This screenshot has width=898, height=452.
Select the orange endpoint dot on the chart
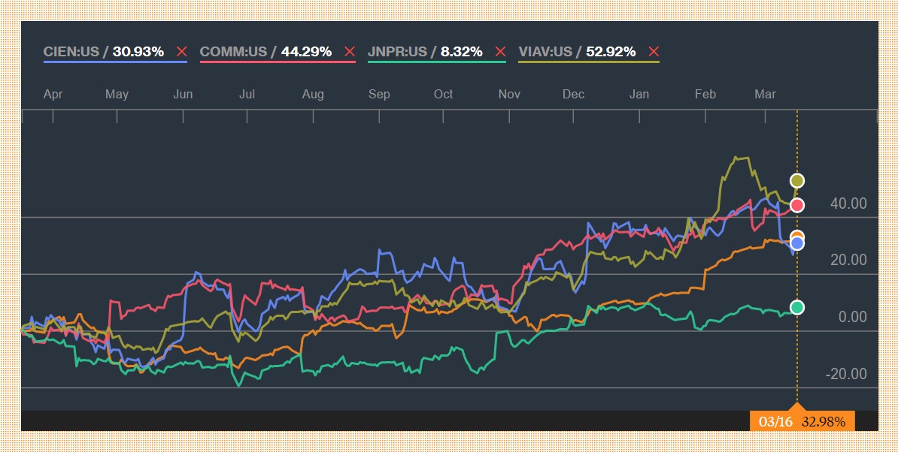[x=797, y=237]
